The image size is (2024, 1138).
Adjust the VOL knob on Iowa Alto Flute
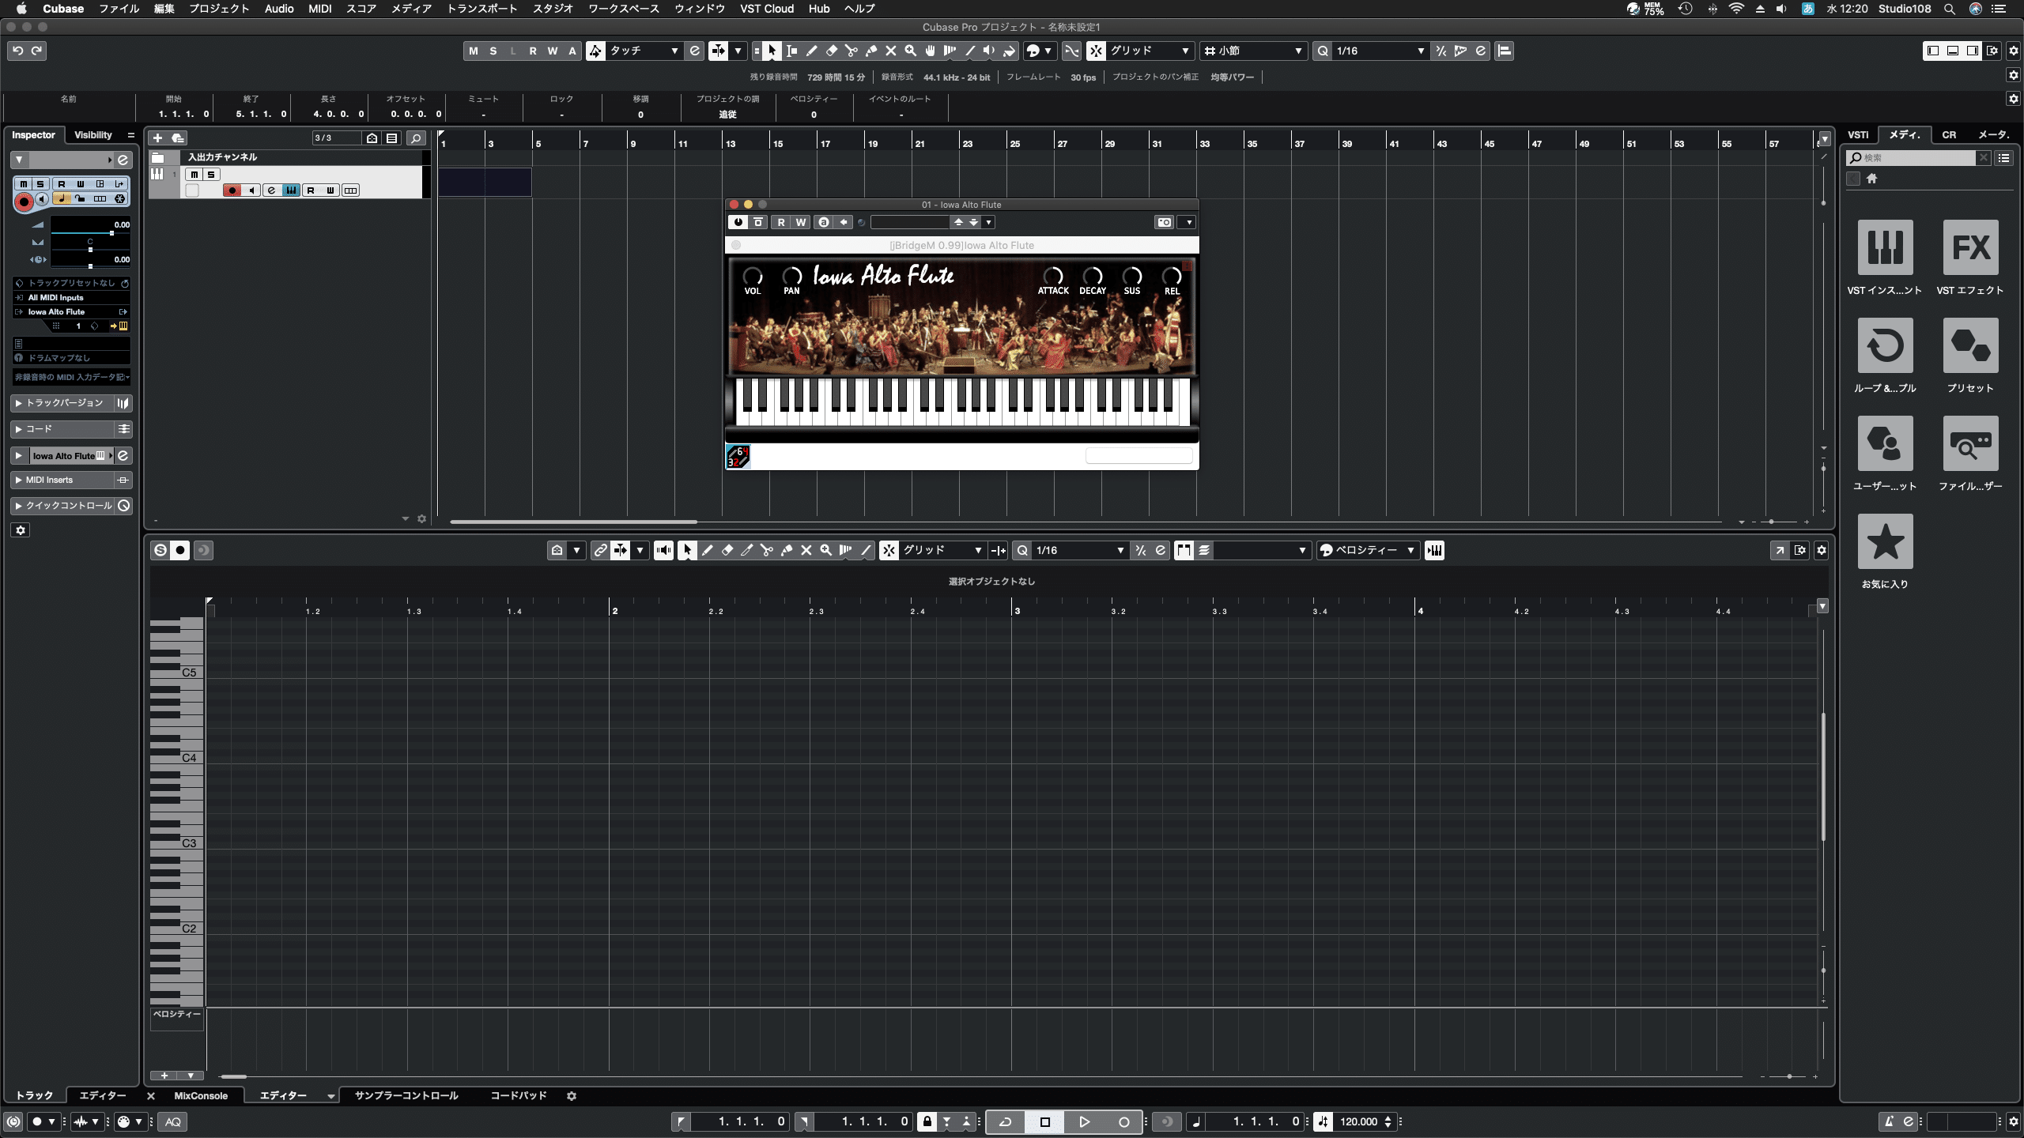coord(752,276)
